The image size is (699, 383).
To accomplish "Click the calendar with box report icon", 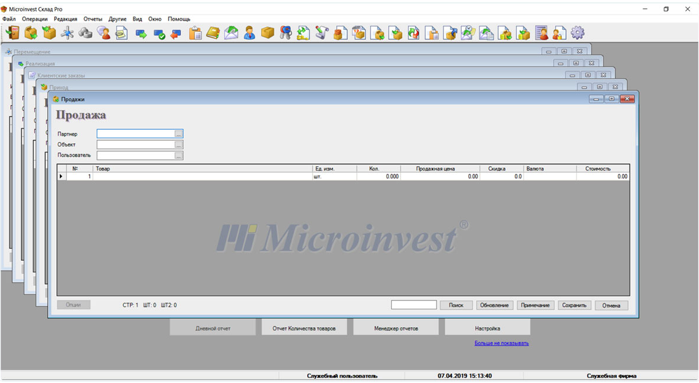I will [358, 33].
